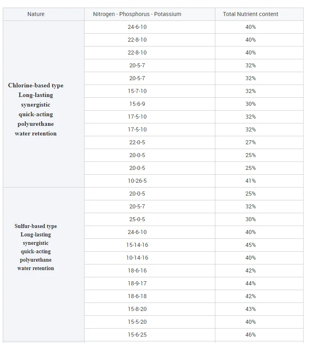Click the Nature column header
Viewport: 324px width, 343px height.
[x=36, y=14]
